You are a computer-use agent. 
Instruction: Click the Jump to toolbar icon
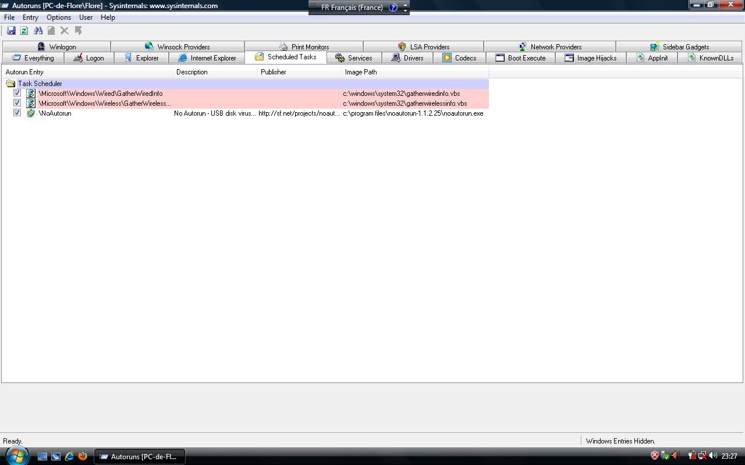click(78, 31)
